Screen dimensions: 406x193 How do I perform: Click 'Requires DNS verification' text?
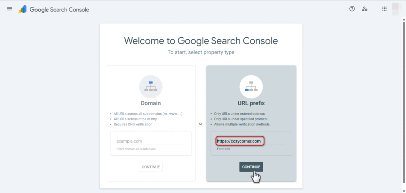[133, 124]
